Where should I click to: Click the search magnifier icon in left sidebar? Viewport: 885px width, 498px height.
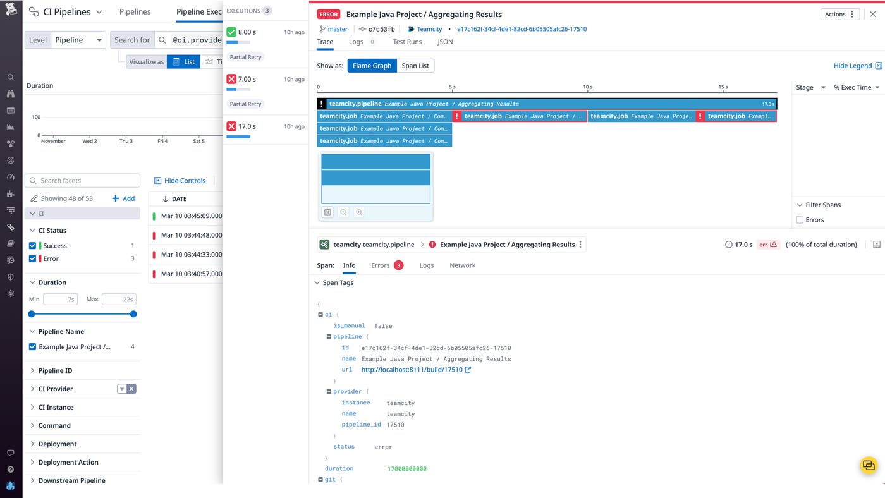click(x=10, y=77)
